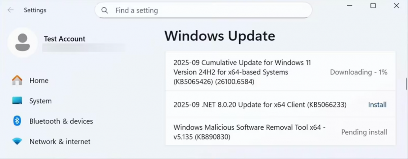Viewport: 408px width, 159px height.
Task: Click the Downloading - 1% progress status
Action: [x=359, y=72]
